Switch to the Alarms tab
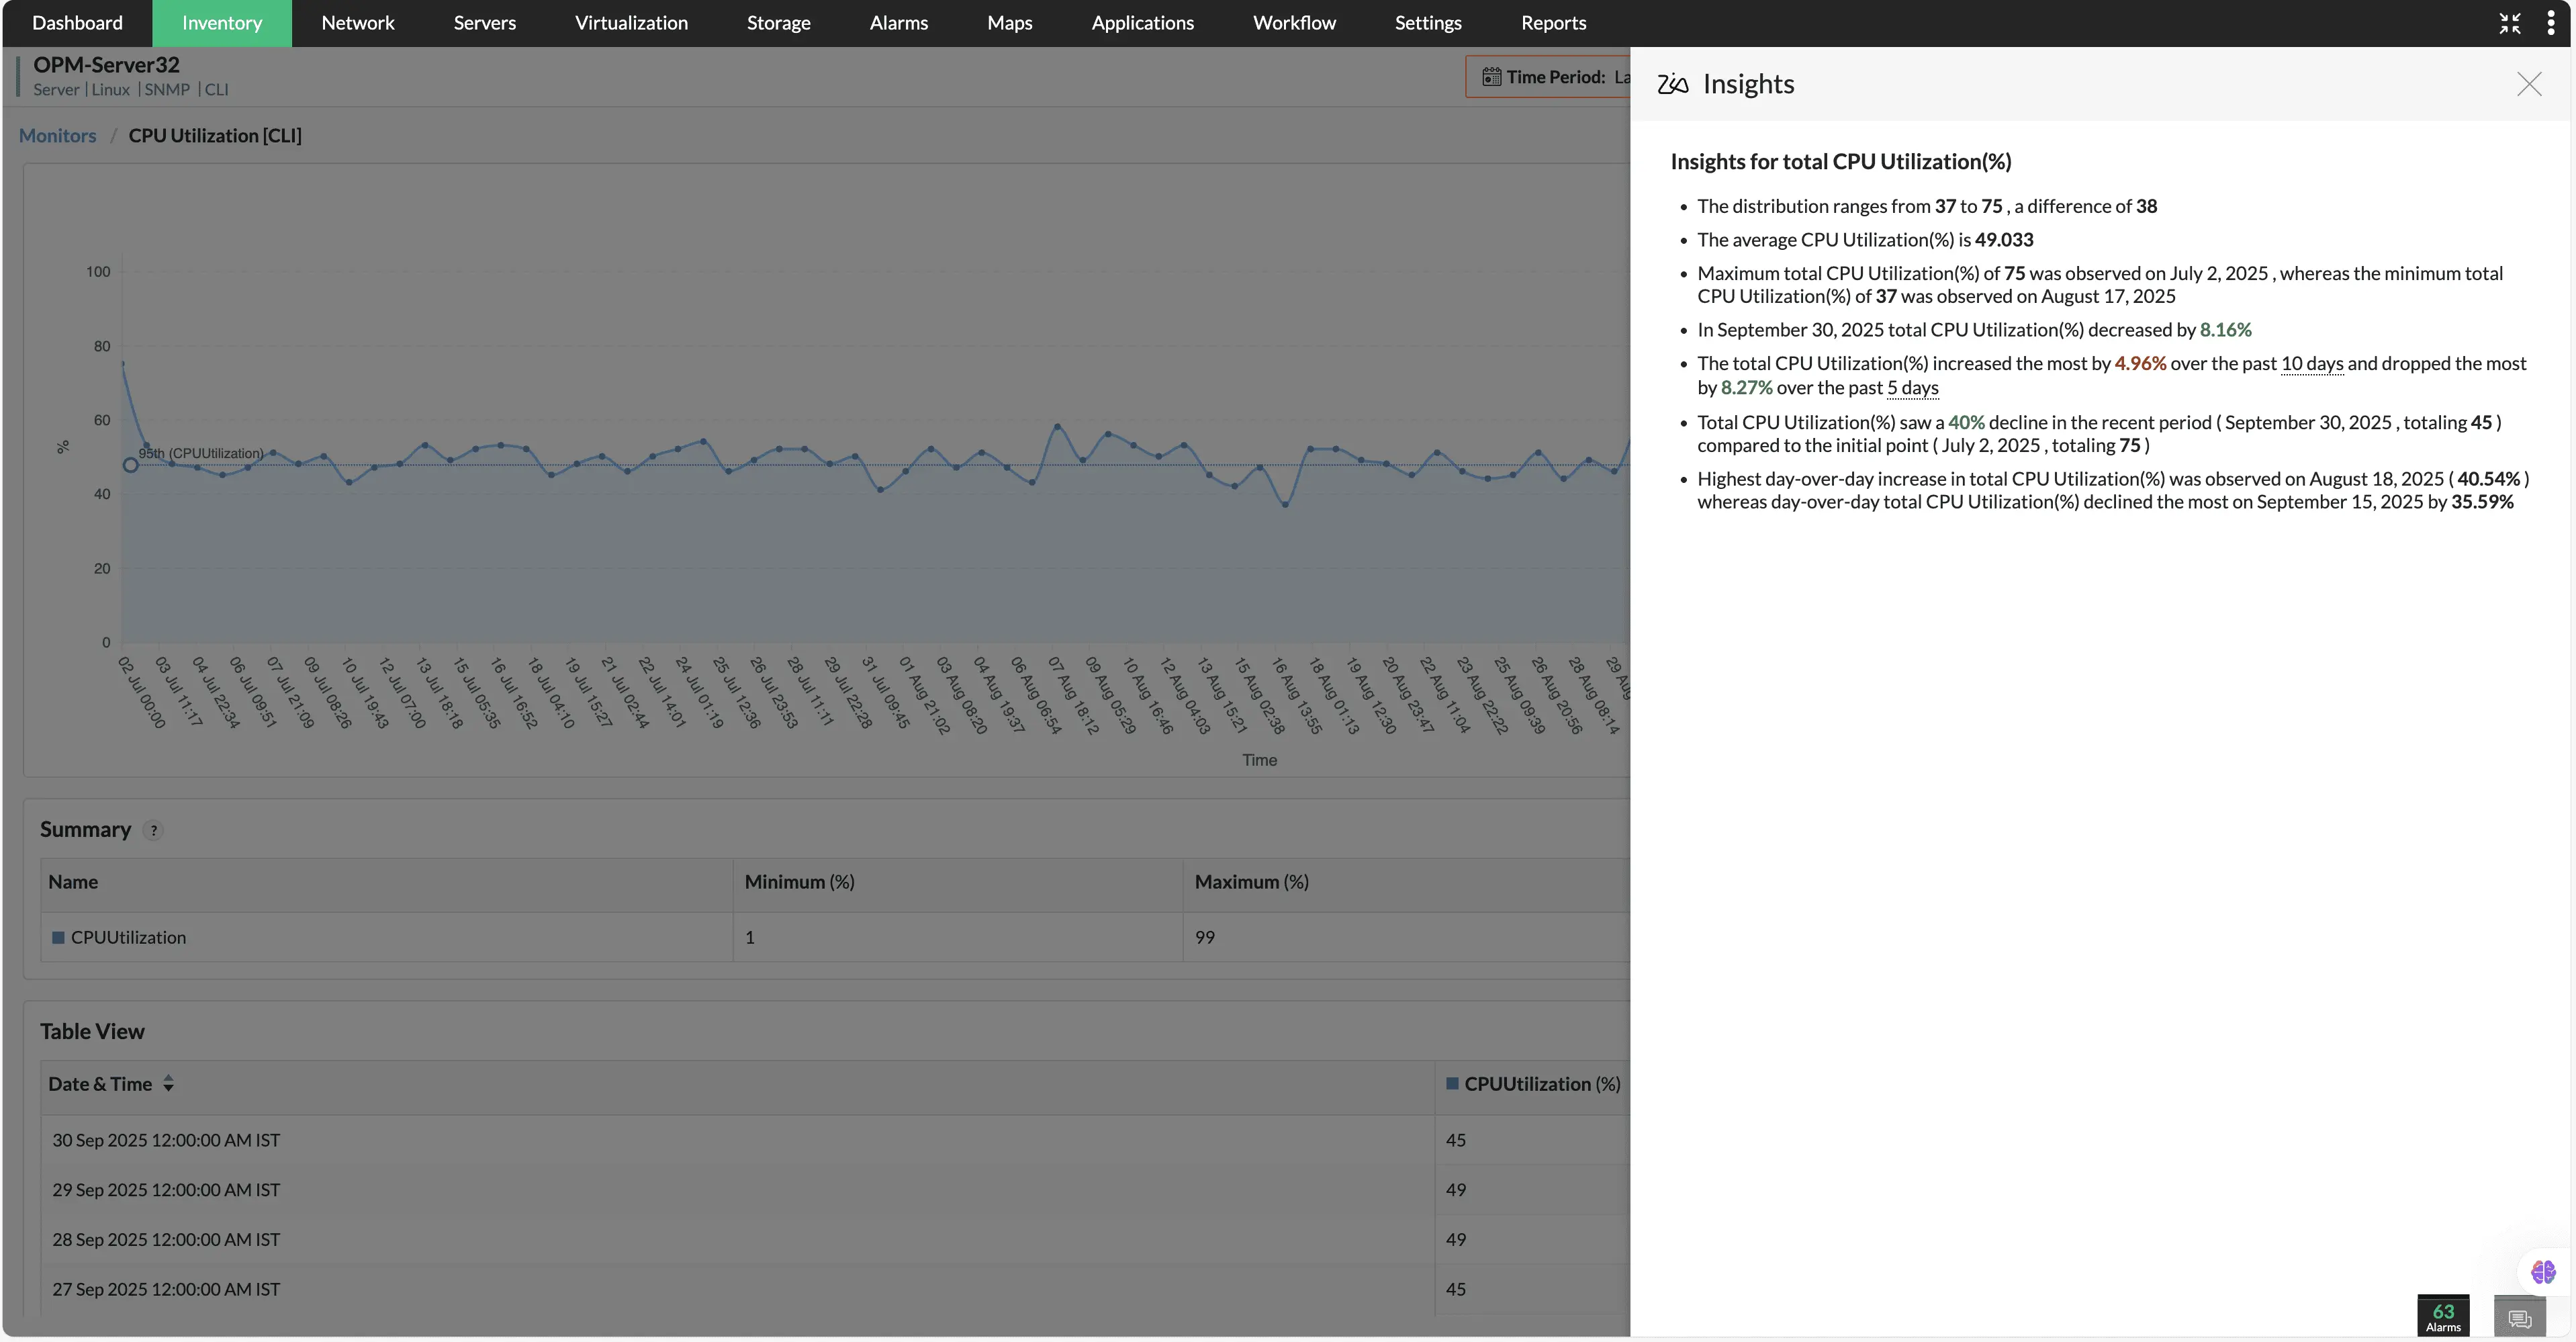Screen dimensions: 2576x1342 point(898,23)
